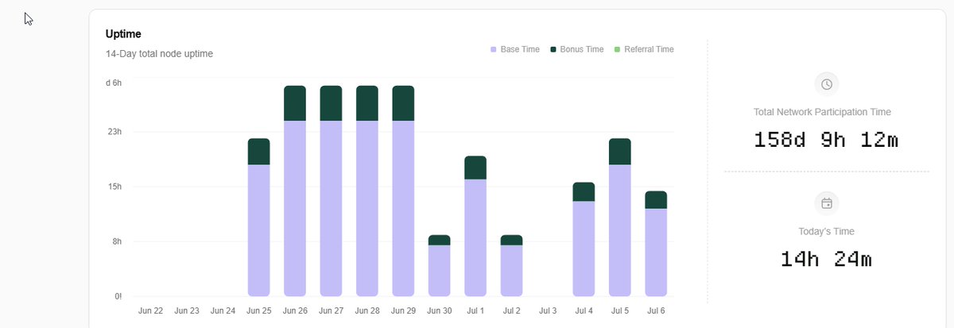Click the clock icon above Total Network Participation Time
Viewport: 954px width, 328px height.
coord(827,84)
